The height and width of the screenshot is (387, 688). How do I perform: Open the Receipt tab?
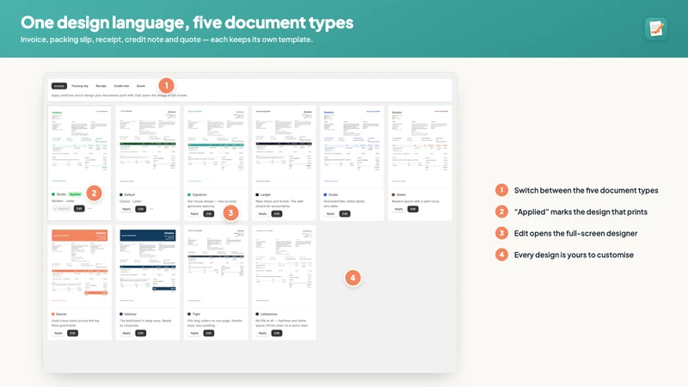(101, 86)
